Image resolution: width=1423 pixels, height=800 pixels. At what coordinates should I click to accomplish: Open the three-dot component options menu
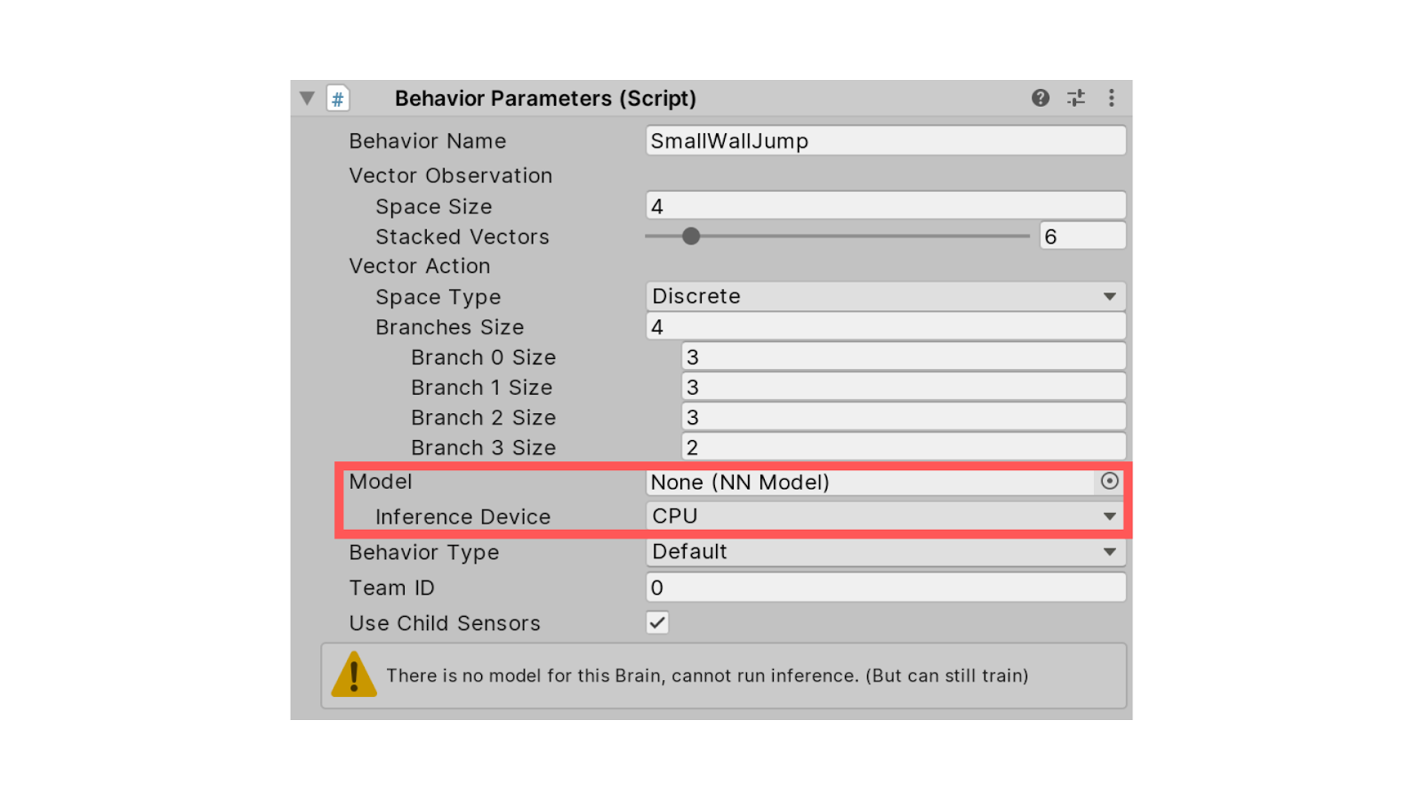[1111, 98]
